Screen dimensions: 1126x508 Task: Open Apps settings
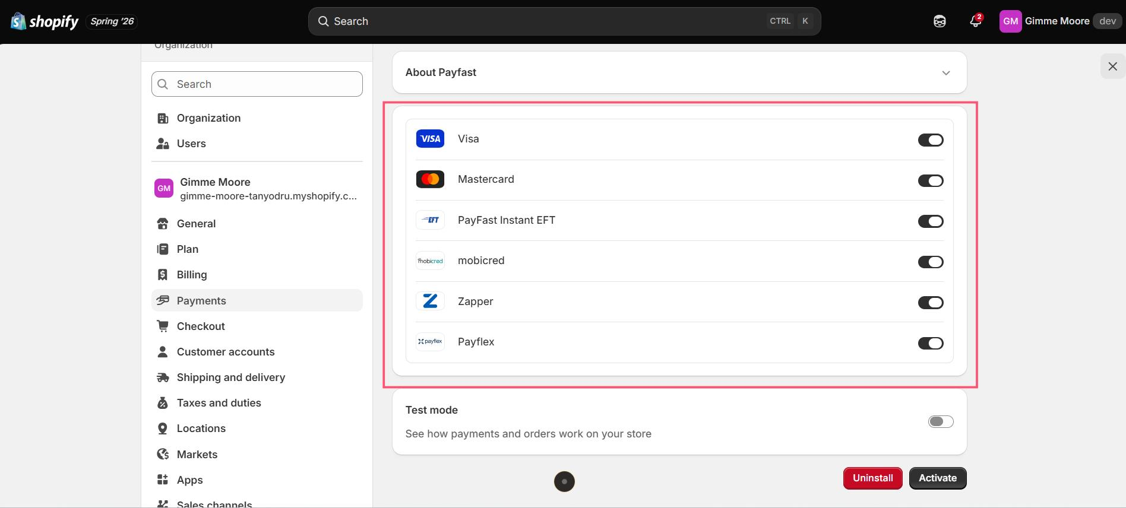click(257, 480)
